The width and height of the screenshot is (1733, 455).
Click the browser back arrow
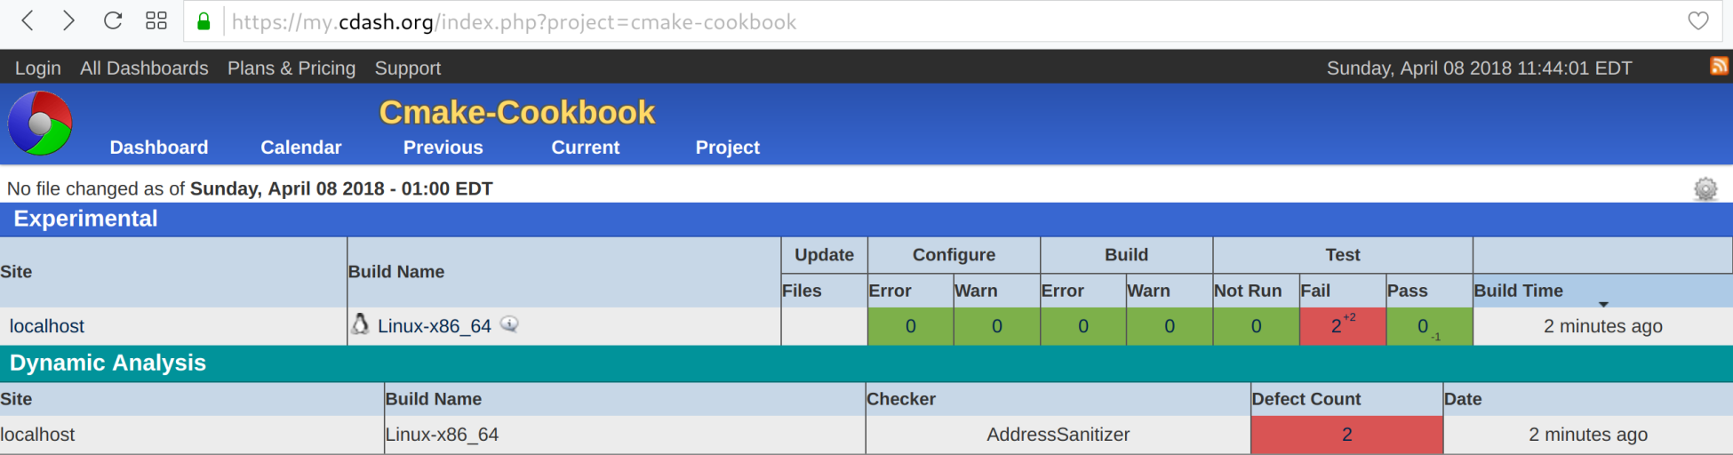pos(28,21)
